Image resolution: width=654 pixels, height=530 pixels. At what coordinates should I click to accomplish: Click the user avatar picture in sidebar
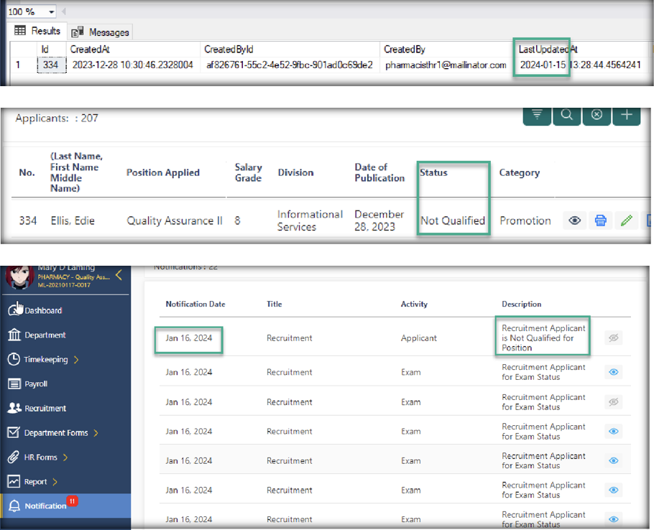(19, 277)
